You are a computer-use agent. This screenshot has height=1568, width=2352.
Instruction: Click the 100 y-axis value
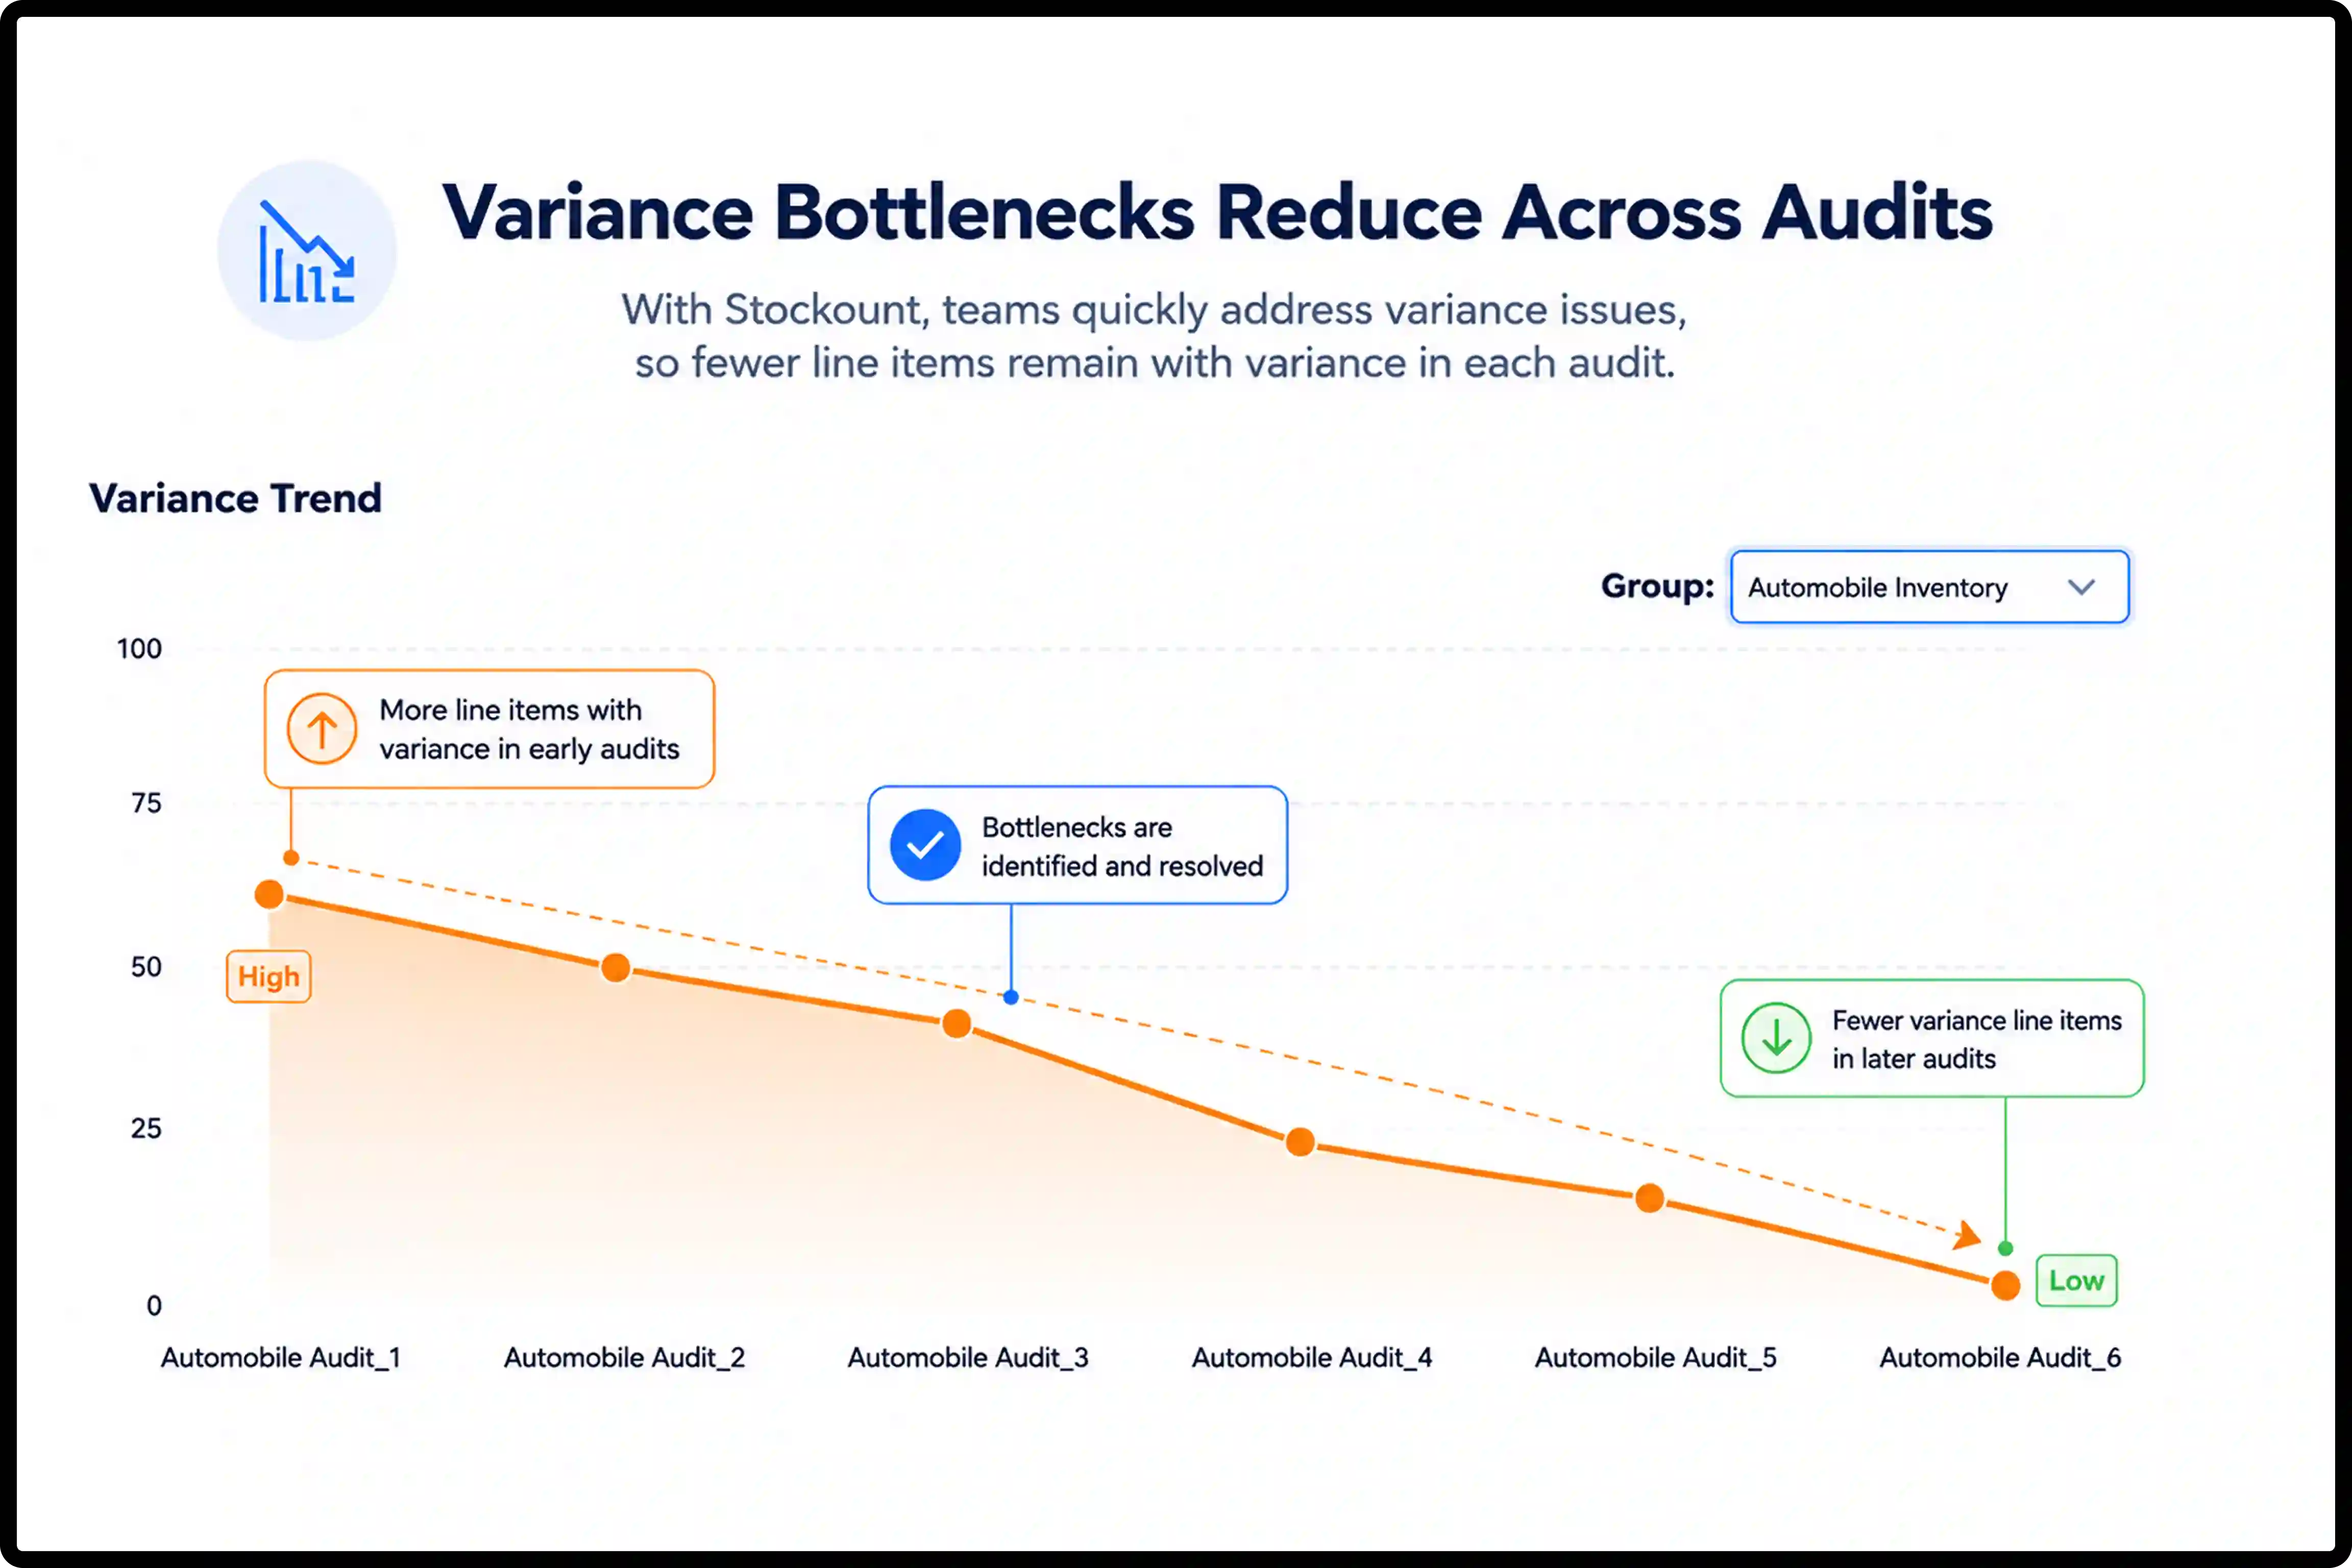point(139,649)
